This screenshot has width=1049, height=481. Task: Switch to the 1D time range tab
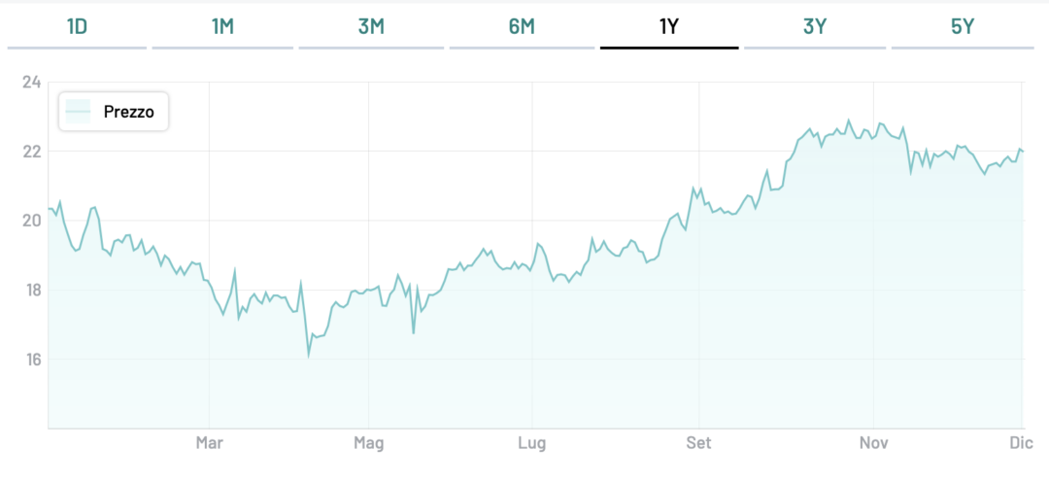(77, 26)
